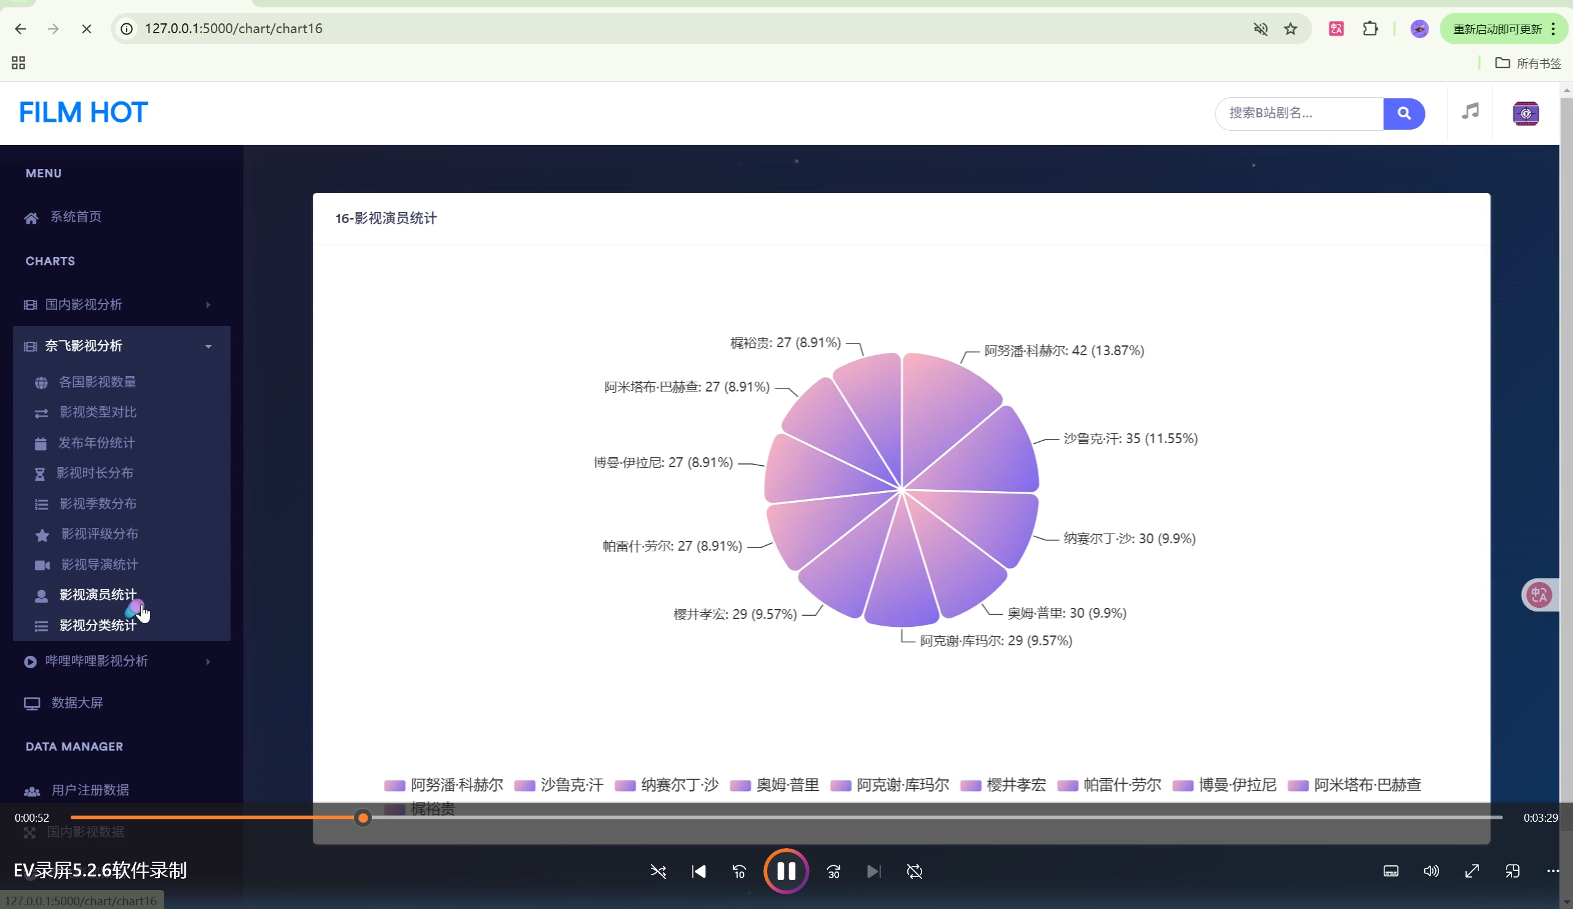This screenshot has width=1573, height=909.
Task: Skip forward 30 seconds in video
Action: (x=834, y=871)
